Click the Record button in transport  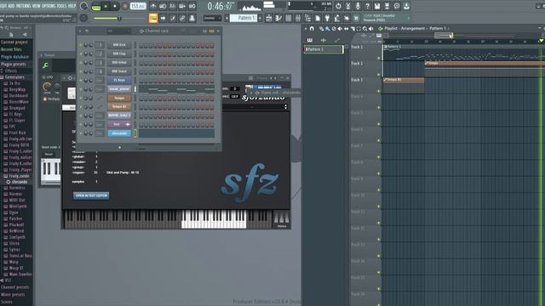click(x=125, y=6)
